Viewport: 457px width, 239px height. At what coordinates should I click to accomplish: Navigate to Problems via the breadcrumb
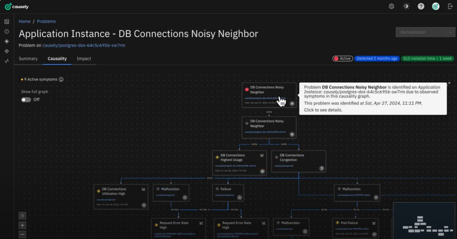[x=46, y=21]
